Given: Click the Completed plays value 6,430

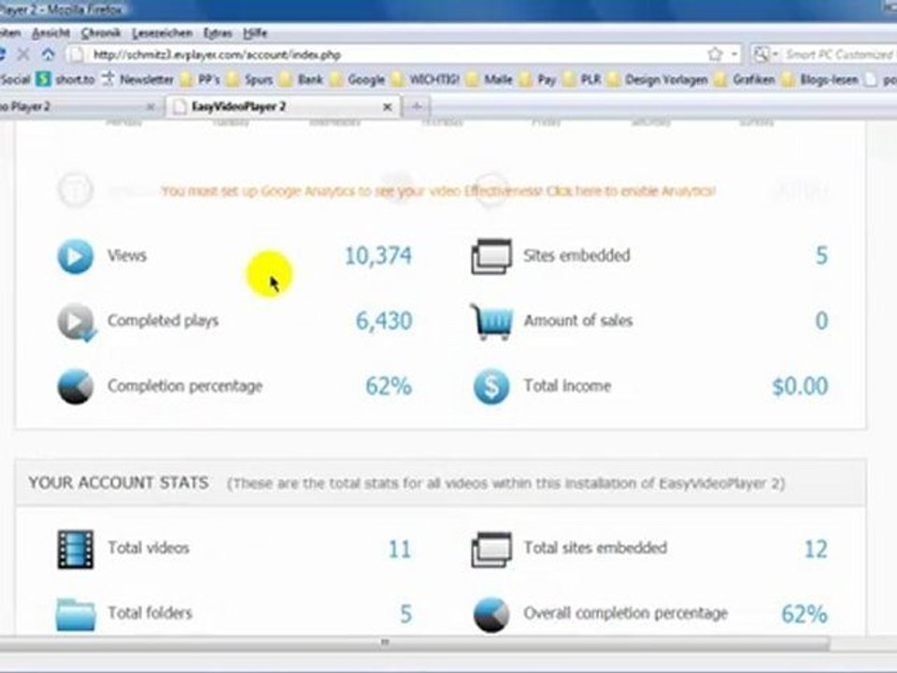Looking at the screenshot, I should pyautogui.click(x=384, y=321).
